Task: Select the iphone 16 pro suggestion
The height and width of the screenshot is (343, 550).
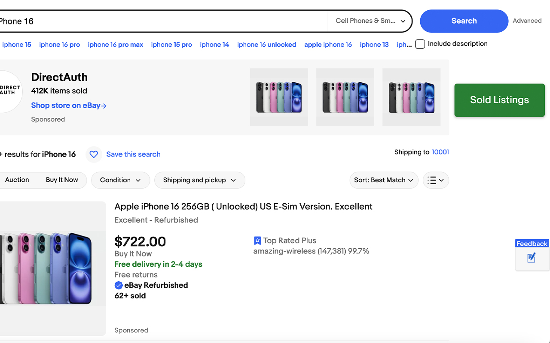Action: 60,45
